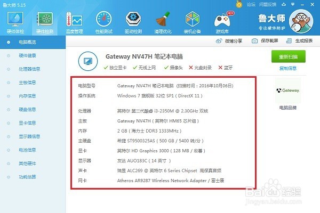Image resolution: width=320 pixels, height=213 pixels.
Task: Minimize the 鲁大师 window
Action: (302, 4)
